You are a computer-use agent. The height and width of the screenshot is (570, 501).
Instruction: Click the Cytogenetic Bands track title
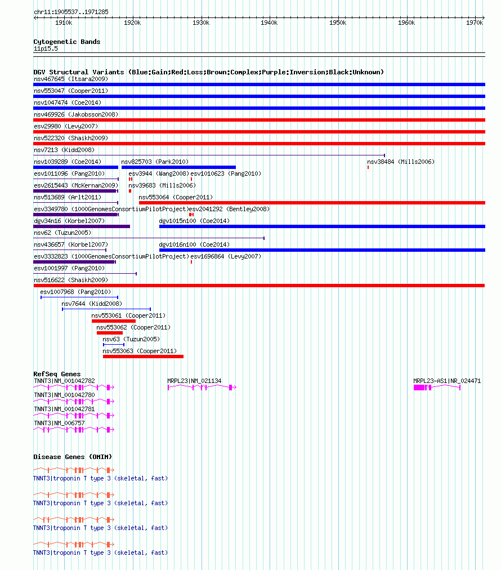(x=67, y=42)
